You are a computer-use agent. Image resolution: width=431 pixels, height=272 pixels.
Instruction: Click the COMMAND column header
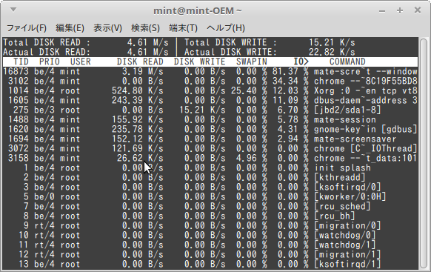click(347, 62)
